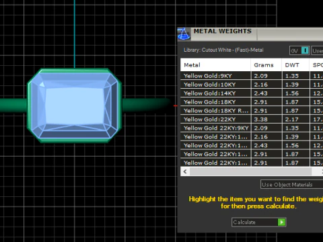Select the Yellow Gold:18KY row
Image resolution: width=323 pixels, height=242 pixels.
click(252, 102)
